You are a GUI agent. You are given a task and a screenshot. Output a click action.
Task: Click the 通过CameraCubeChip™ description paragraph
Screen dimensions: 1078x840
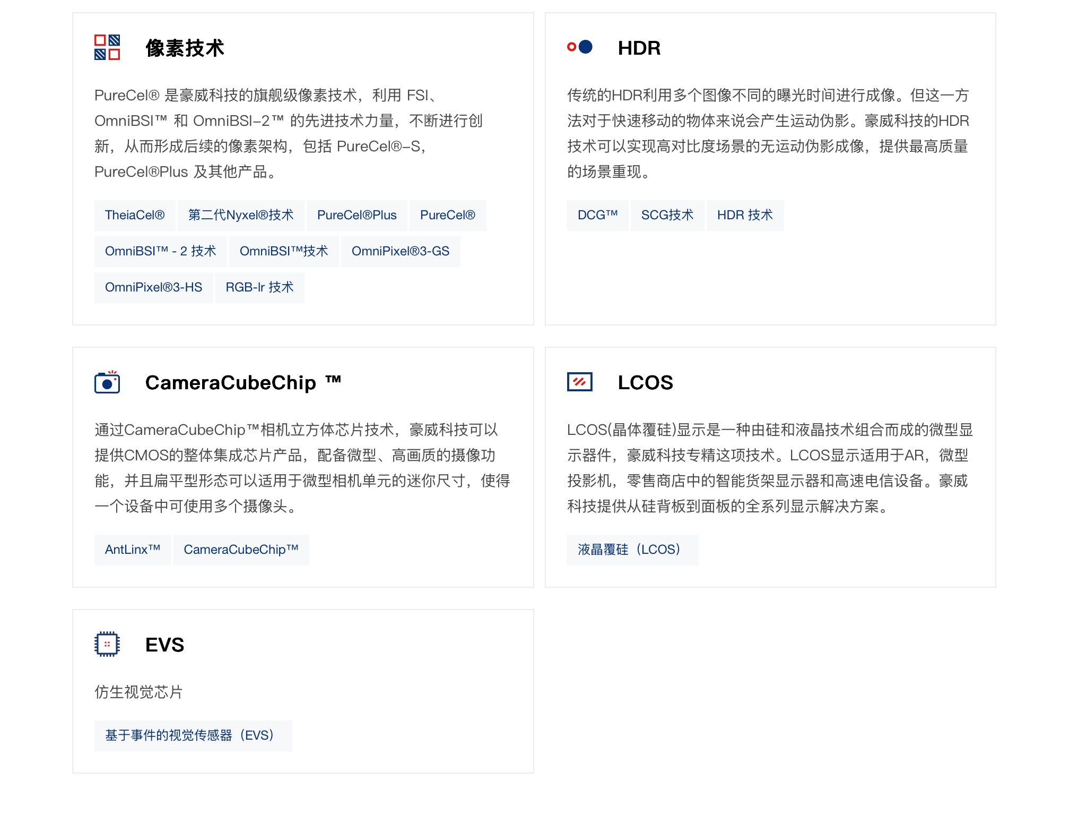point(302,468)
